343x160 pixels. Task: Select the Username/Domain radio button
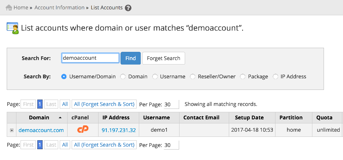(64, 76)
